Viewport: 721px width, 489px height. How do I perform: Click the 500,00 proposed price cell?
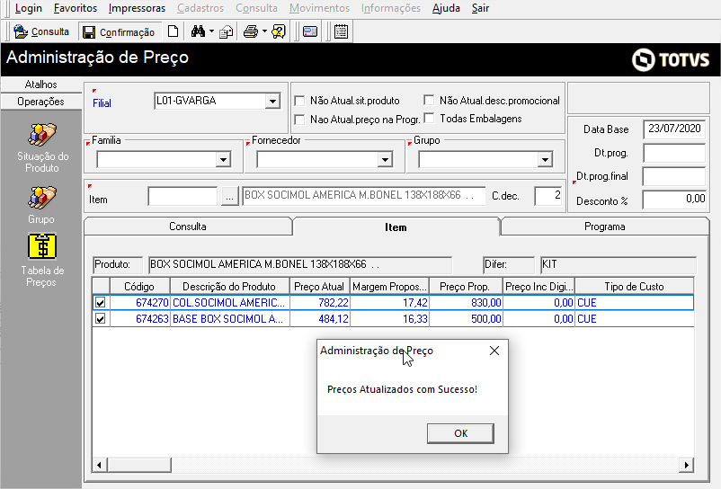point(466,319)
